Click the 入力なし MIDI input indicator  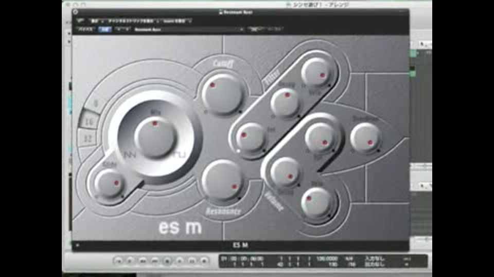click(x=375, y=259)
